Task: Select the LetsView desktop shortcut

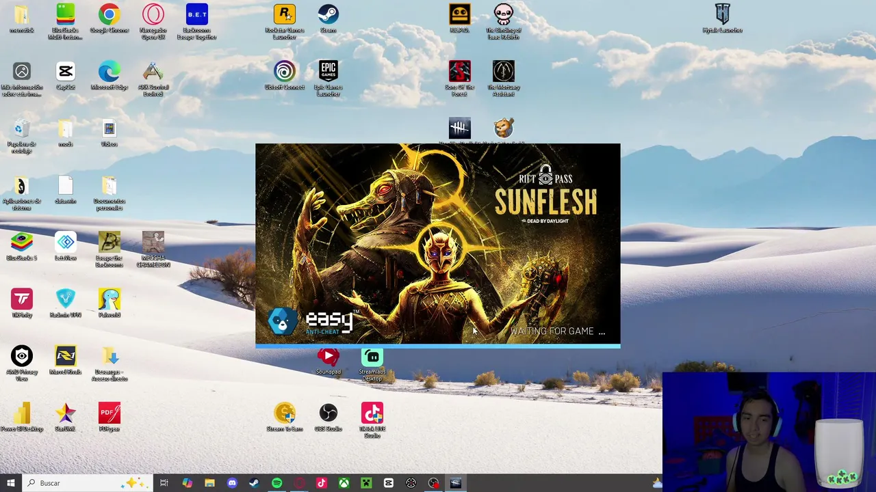Action: (66, 247)
